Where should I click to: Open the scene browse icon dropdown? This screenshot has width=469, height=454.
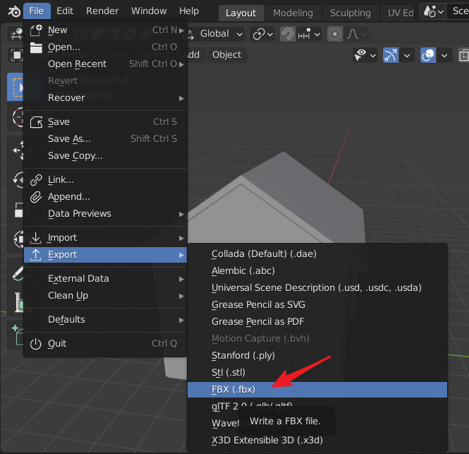coord(433,12)
